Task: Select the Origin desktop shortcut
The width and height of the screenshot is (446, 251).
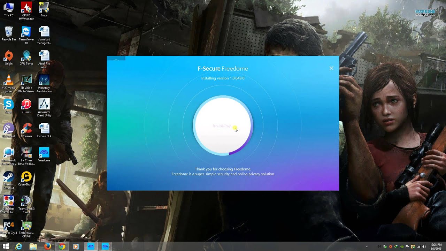Action: (9, 58)
